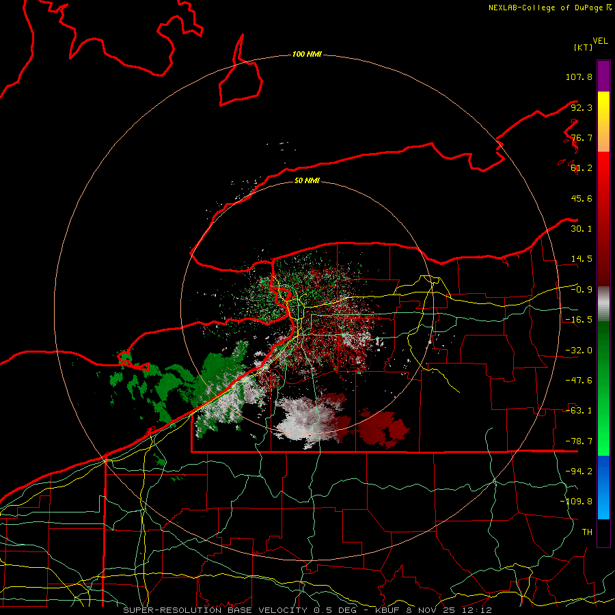This screenshot has height=615, width=615.
Task: Select the -109.8 legend value
Action: tap(576, 502)
